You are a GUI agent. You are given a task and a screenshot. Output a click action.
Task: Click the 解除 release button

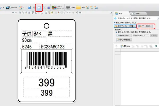(x=154, y=36)
